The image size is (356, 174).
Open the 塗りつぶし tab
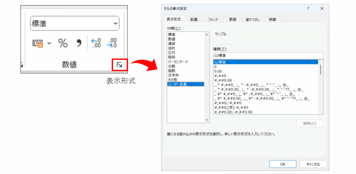[252, 20]
